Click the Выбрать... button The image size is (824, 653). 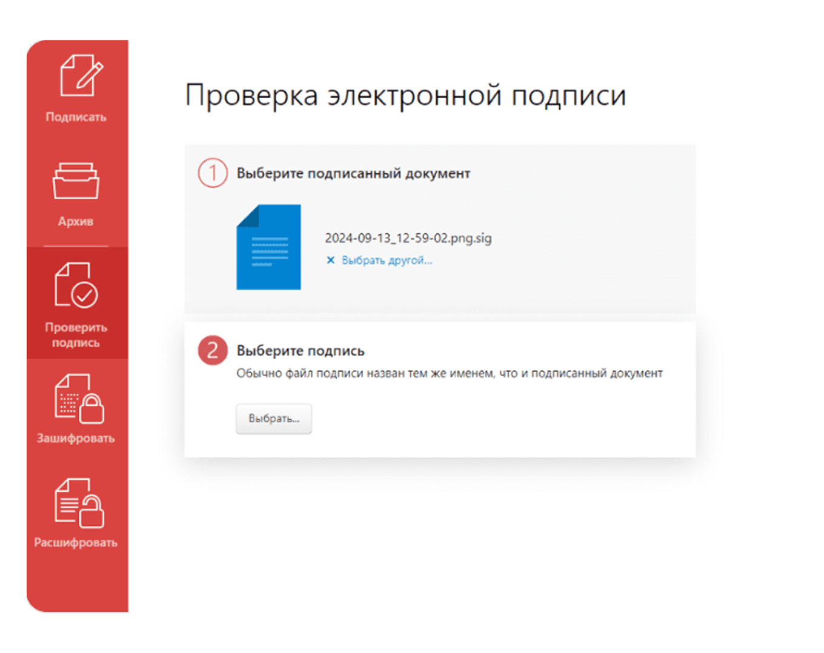click(x=273, y=418)
